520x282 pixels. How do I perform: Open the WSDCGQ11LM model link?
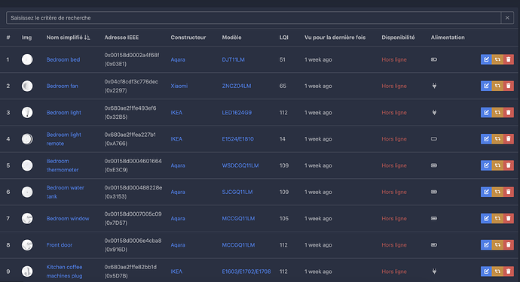click(240, 165)
